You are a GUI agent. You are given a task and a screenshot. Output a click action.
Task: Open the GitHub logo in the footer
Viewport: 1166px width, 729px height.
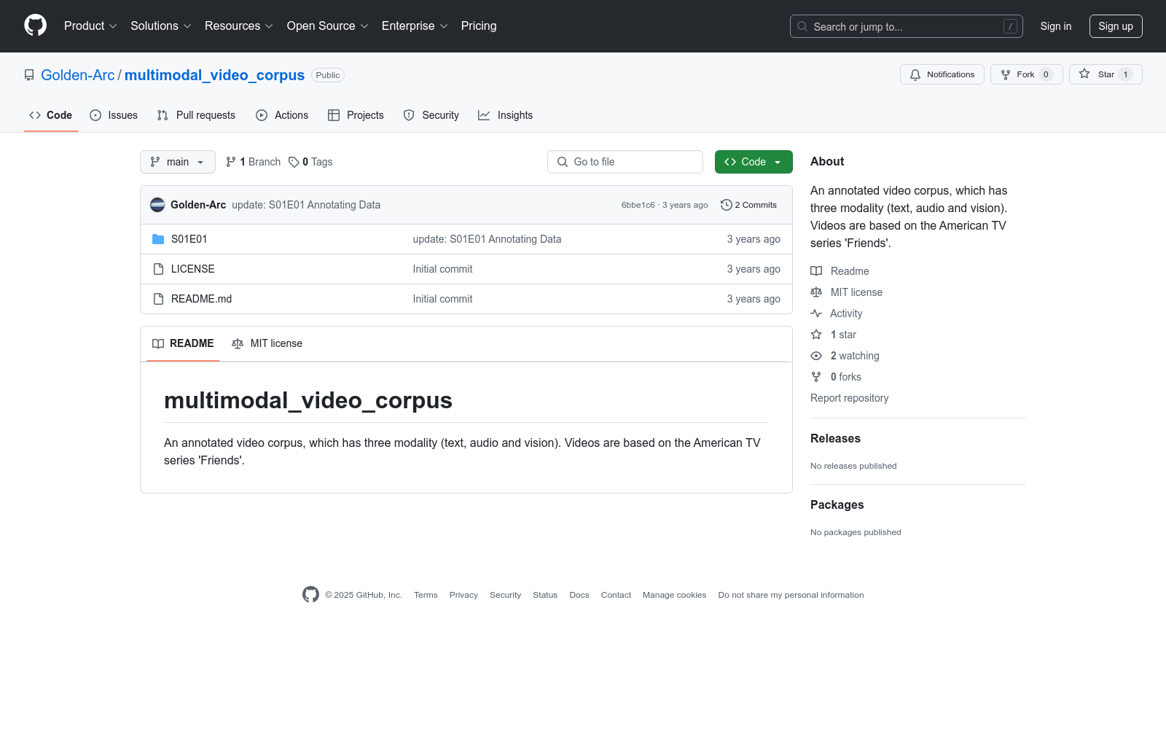click(x=310, y=595)
